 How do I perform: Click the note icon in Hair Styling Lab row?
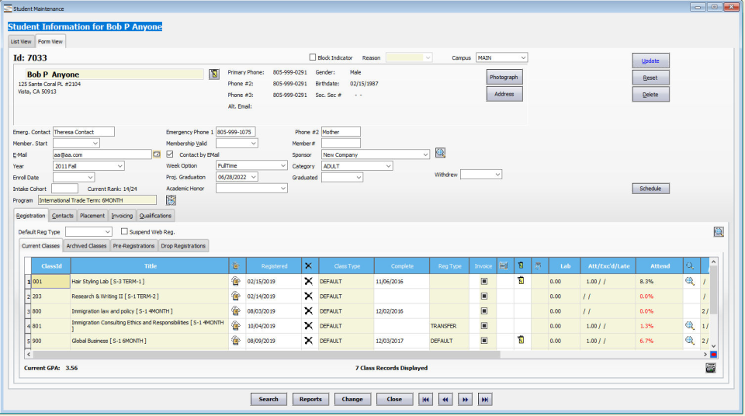coord(521,280)
